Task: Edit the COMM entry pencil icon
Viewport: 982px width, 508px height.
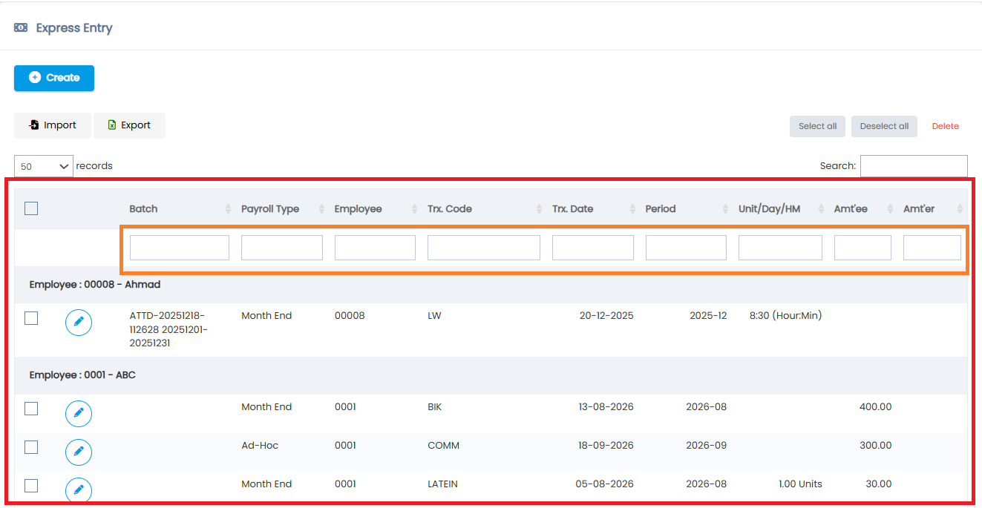Action: pos(79,452)
